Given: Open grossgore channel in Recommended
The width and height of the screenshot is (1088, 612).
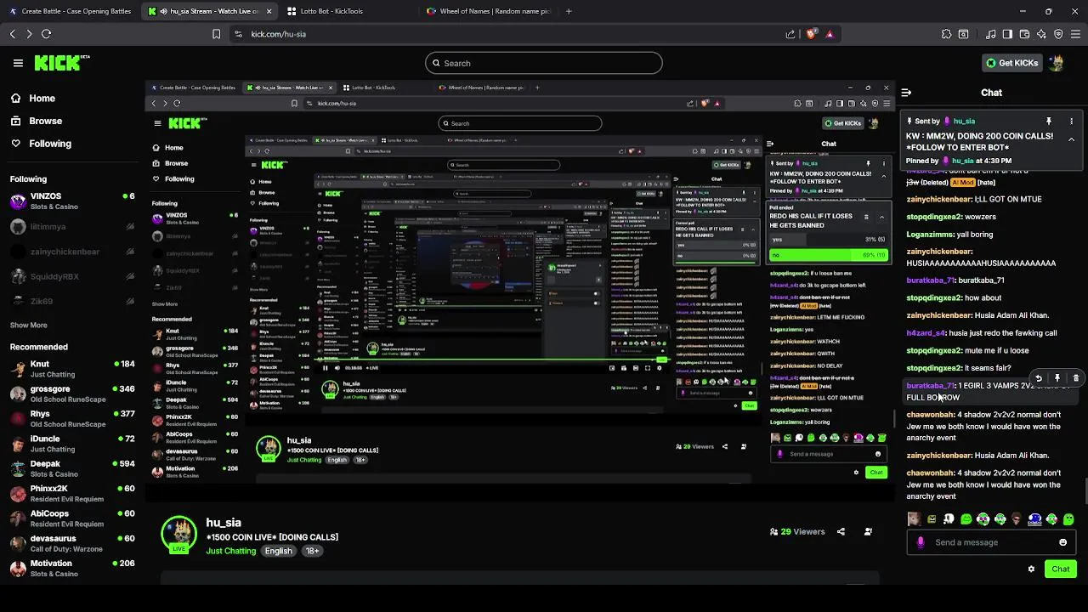Looking at the screenshot, I should coord(72,394).
